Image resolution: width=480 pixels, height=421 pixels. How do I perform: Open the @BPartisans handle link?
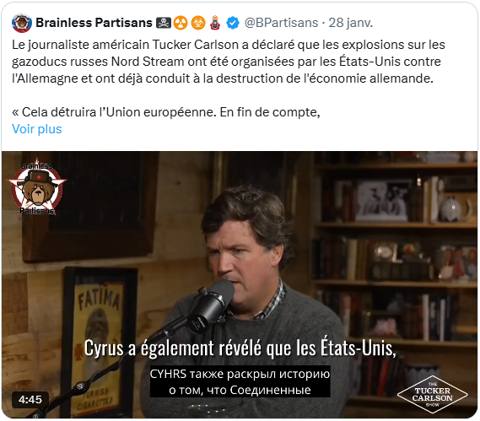281,23
